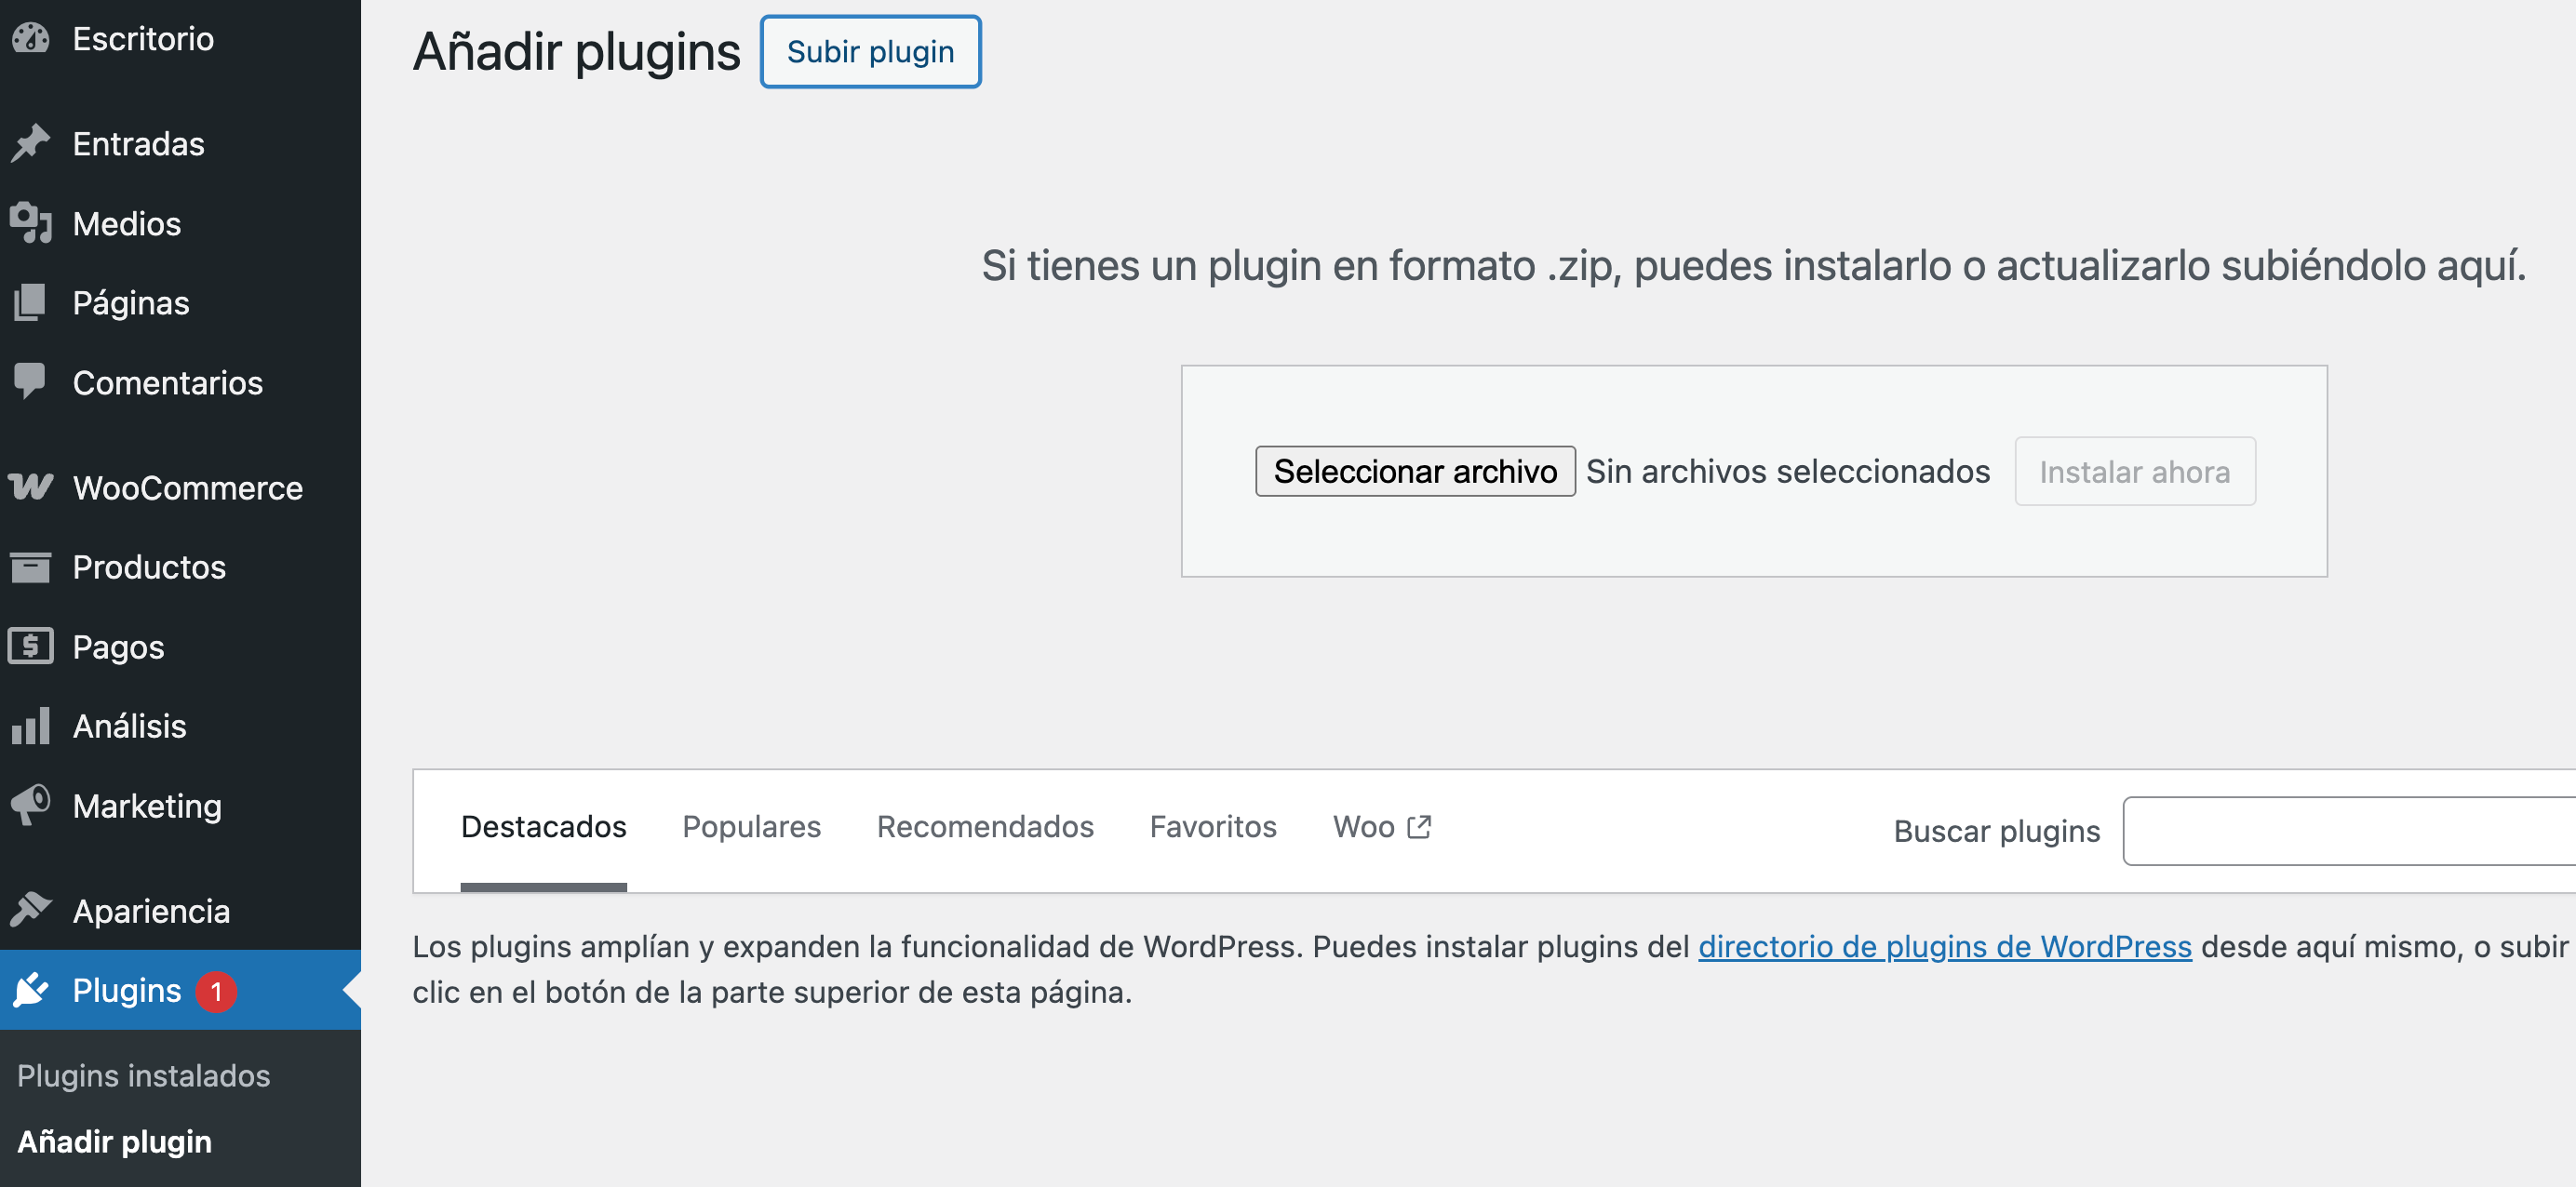
Task: Click the Plugins update count badge
Action: click(215, 991)
